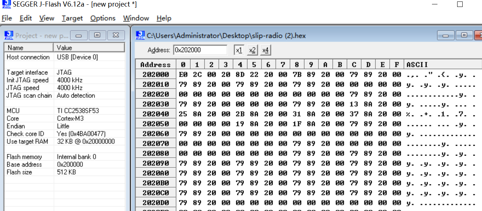Click byte 2B in row 202040
The image size is (482, 211).
240,114
